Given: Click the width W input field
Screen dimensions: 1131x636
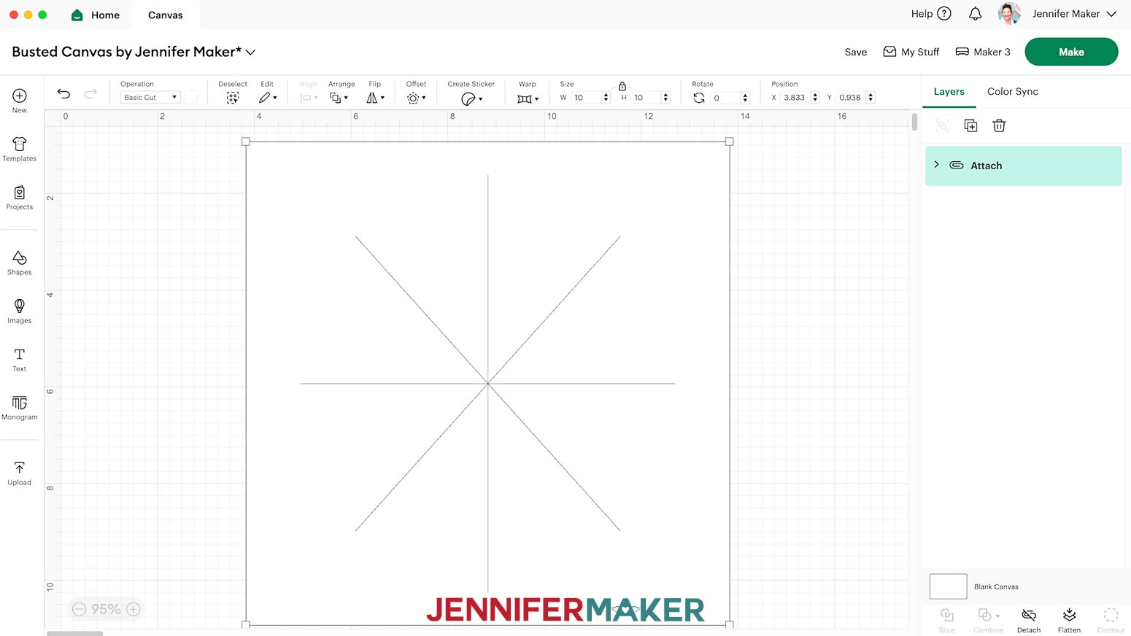Looking at the screenshot, I should coord(586,98).
